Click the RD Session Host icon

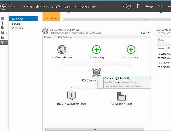[x=121, y=96]
